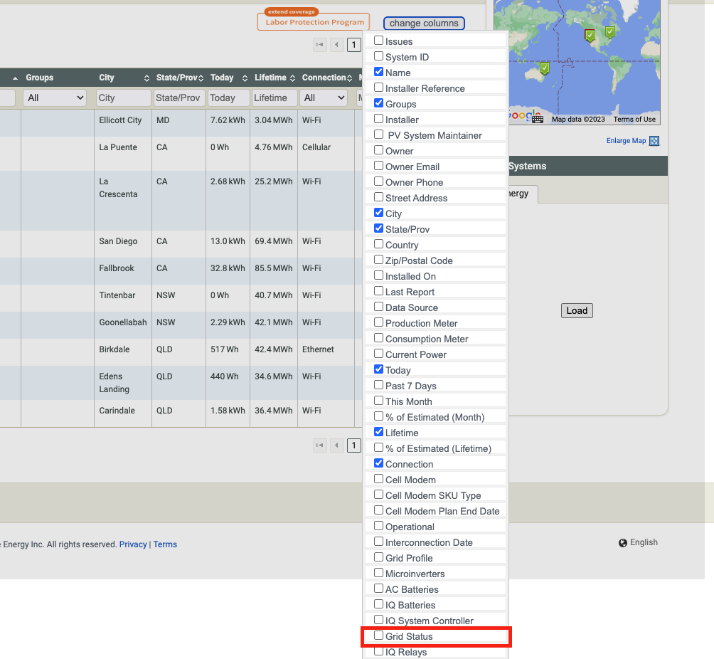
Task: Select the 85.5 MWh lifetime value
Action: (274, 268)
